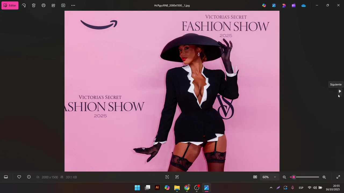Rotate the image with the rotate icon
Screen dimensions: 344x193
(24, 5)
